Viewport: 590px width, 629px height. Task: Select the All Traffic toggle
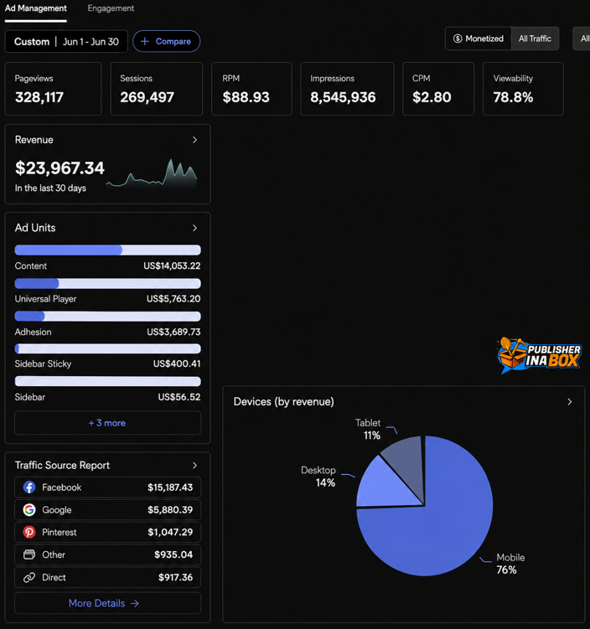(x=535, y=39)
